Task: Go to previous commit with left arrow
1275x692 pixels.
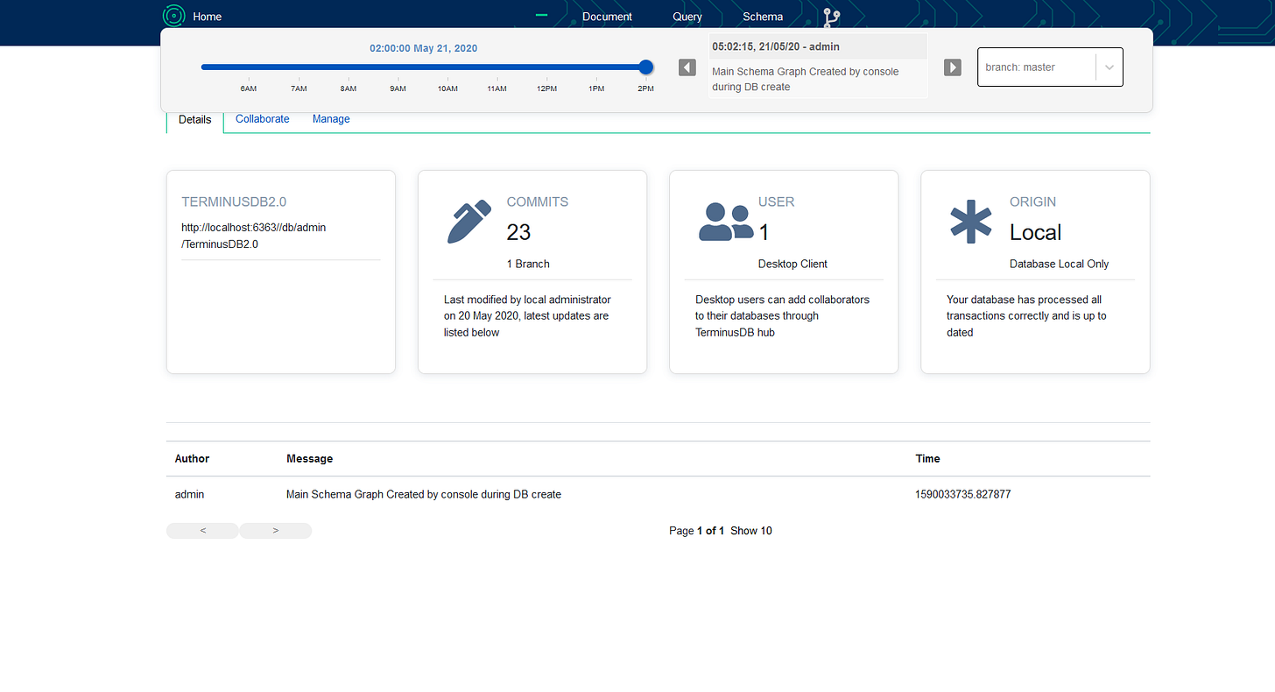Action: click(687, 67)
